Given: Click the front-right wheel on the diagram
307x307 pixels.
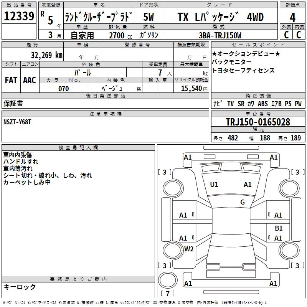Looking at the screenshot, I should 289,188.
